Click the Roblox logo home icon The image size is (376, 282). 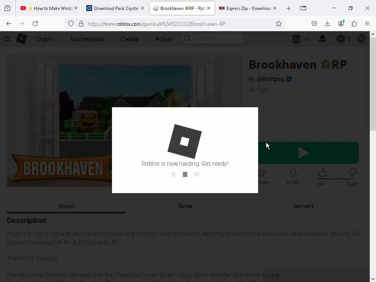22,39
